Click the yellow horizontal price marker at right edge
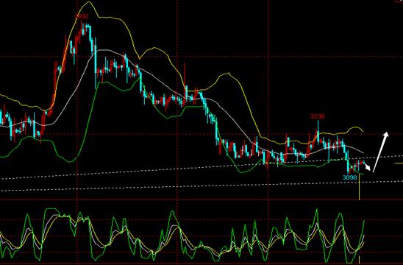The image size is (403, 265). click(x=399, y=163)
